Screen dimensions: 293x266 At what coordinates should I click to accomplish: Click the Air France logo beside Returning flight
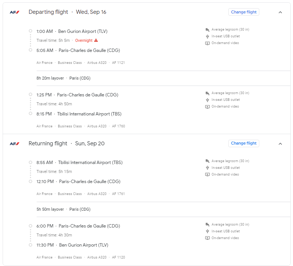pyautogui.click(x=15, y=143)
